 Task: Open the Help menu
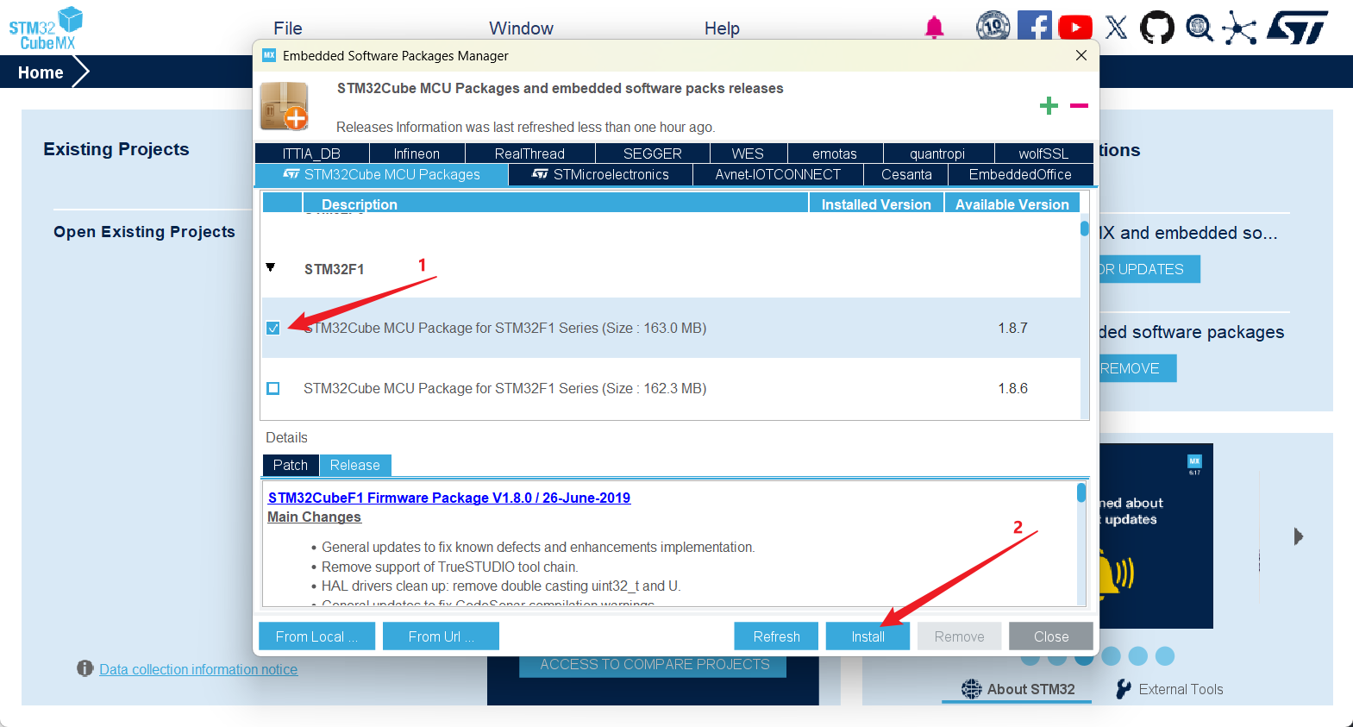tap(723, 28)
